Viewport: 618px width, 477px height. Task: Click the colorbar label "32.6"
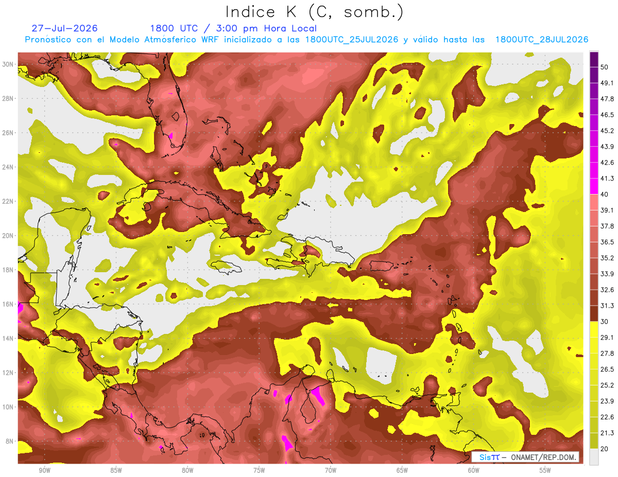tap(607, 290)
